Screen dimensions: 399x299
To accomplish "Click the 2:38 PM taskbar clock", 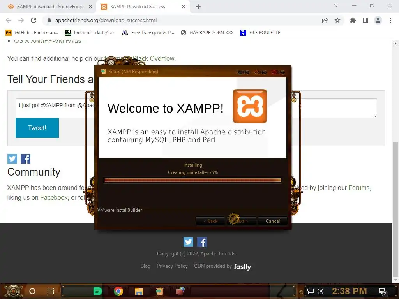I will point(350,291).
